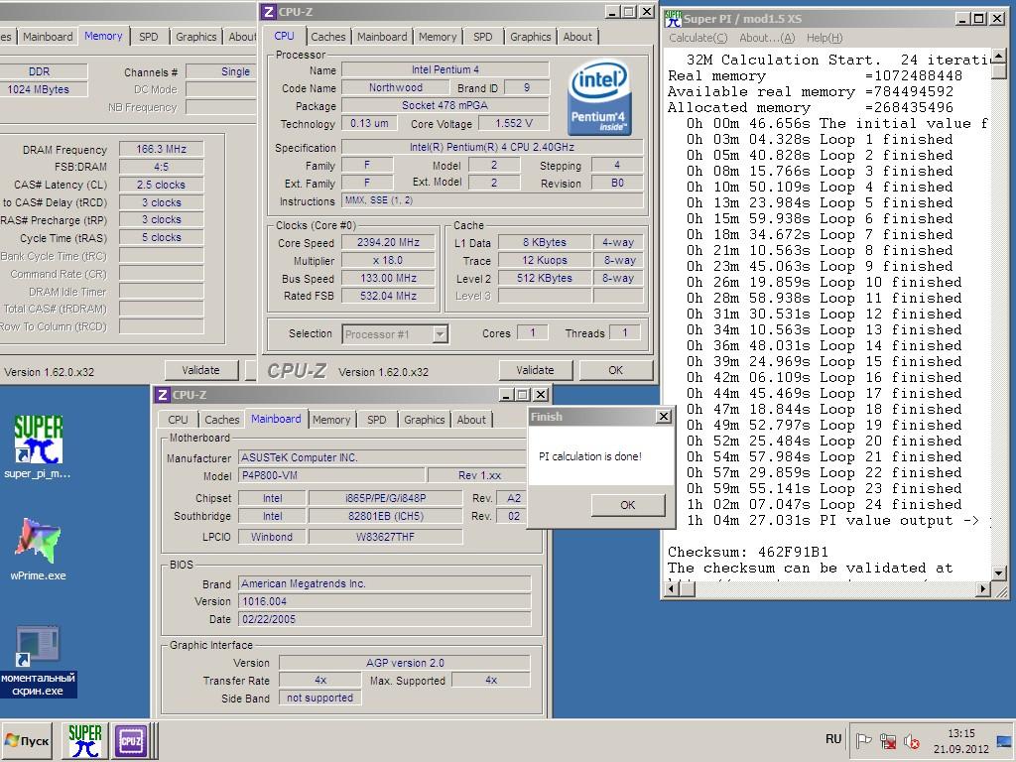1016x762 pixels.
Task: Click the motherboard Model P4P800-VM field
Action: (331, 475)
